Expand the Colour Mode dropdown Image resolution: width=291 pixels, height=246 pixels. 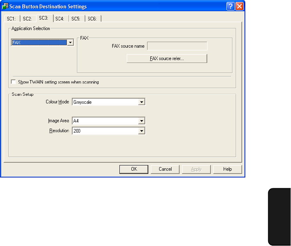click(141, 102)
